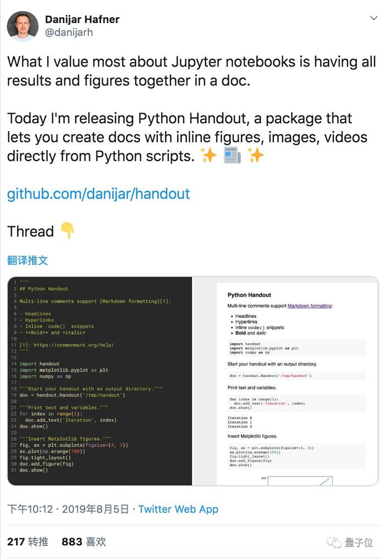Screen dimensions: 385x559
Task: Open the rendered Python Handout preview image
Action: tap(285, 381)
